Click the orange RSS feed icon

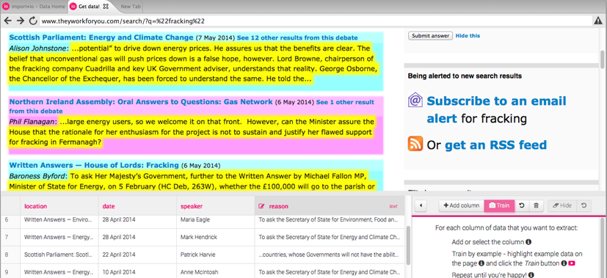(x=415, y=144)
